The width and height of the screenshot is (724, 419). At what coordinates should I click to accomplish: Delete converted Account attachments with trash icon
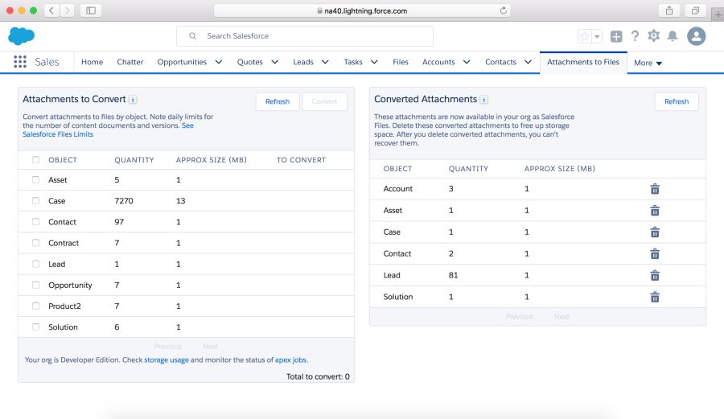[x=655, y=189]
